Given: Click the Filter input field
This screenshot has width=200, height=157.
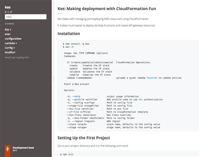Looking at the screenshot, I should [x=26, y=17].
